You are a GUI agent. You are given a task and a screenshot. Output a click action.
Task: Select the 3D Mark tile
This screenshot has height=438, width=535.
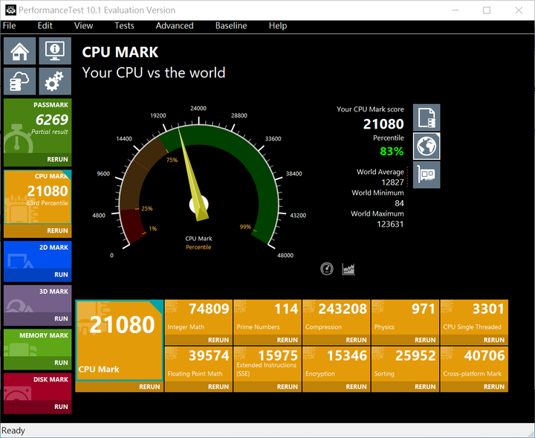[x=38, y=299]
